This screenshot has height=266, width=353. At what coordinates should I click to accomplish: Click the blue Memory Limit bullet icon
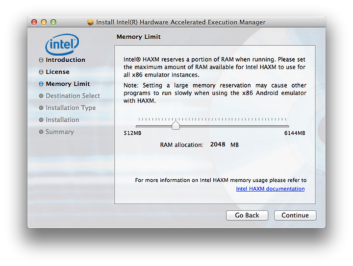pos(41,84)
